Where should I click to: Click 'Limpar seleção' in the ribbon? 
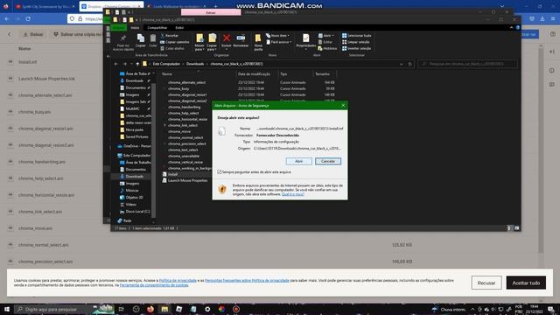[x=356, y=42]
